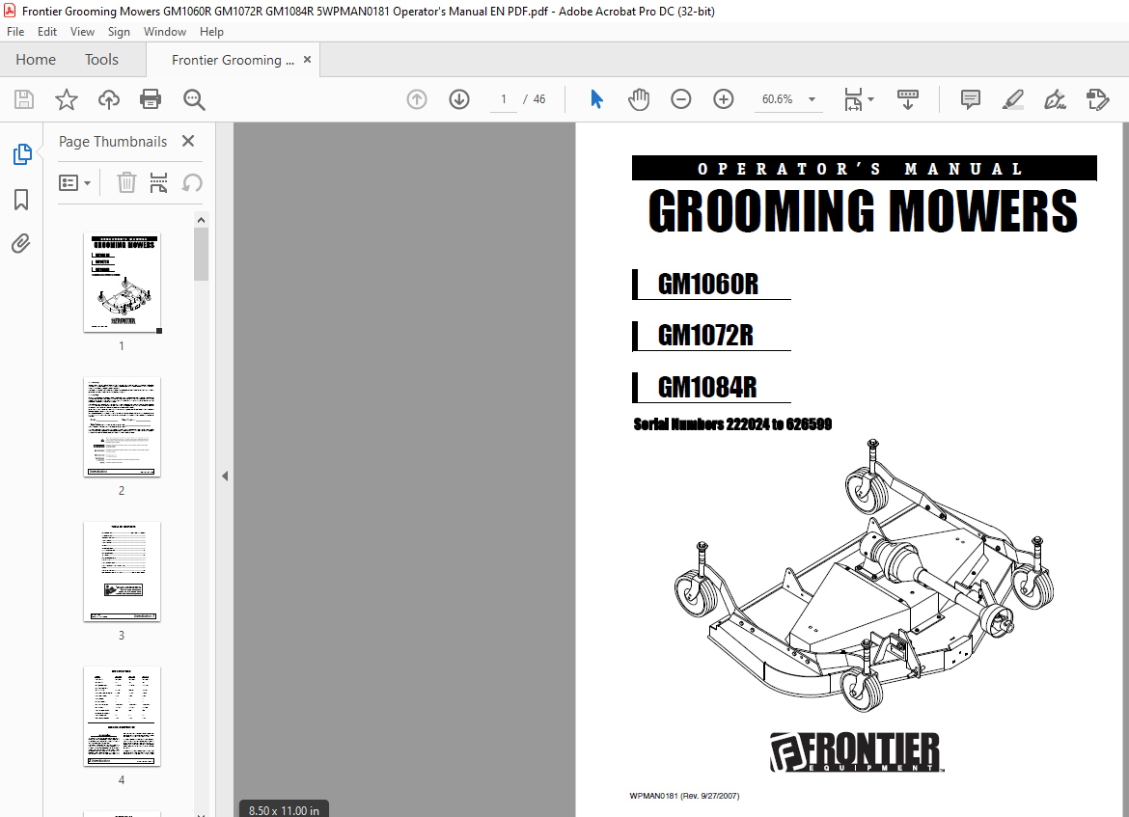The width and height of the screenshot is (1129, 817).
Task: Click the insert pages thumbnail icon
Action: pyautogui.click(x=158, y=183)
